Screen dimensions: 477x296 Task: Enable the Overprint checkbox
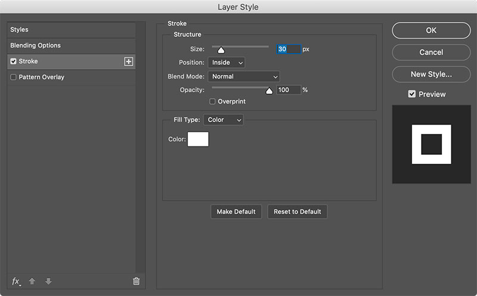click(212, 102)
